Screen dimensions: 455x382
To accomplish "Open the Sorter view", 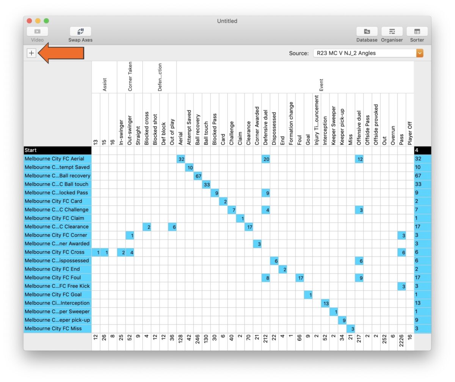I will click(417, 32).
